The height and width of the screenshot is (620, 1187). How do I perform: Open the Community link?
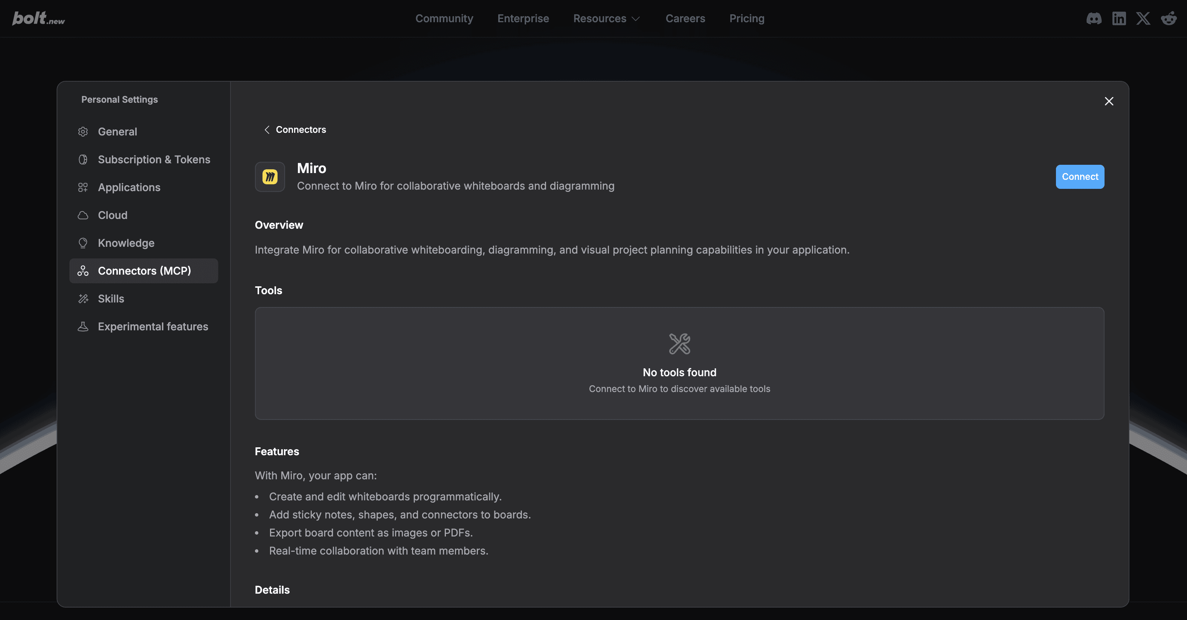[x=444, y=18]
